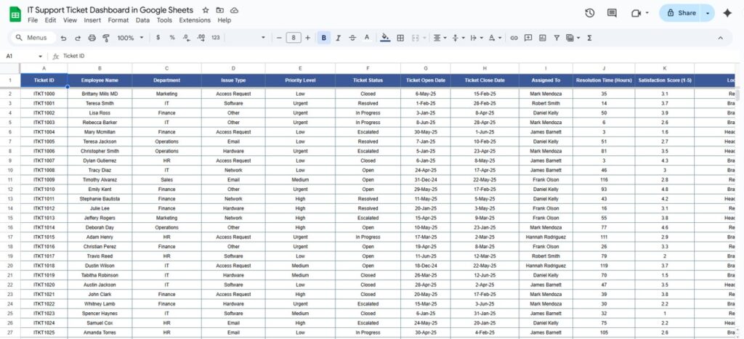Create a filter
Image resolution: width=744 pixels, height=339 pixels.
click(557, 38)
